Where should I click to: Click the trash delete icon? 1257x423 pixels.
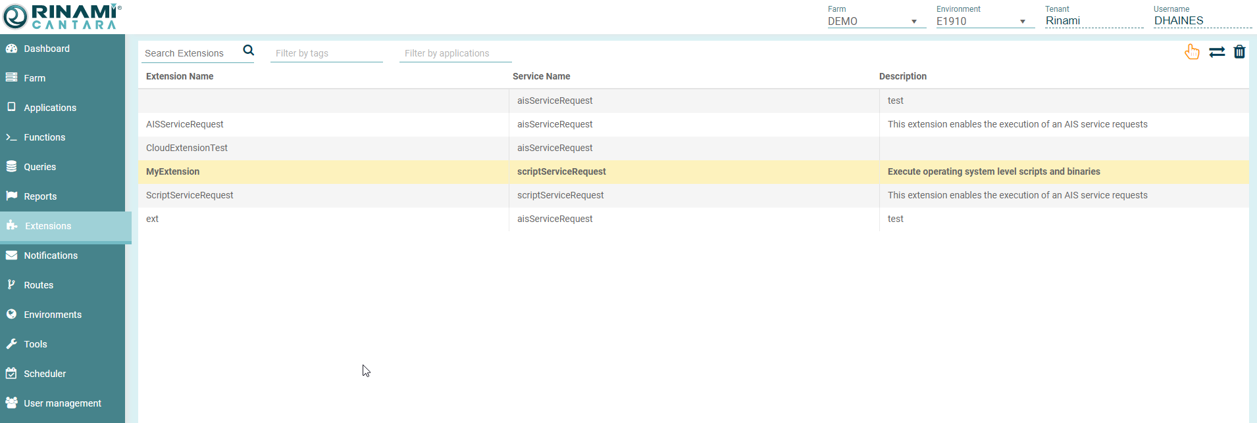click(1239, 52)
